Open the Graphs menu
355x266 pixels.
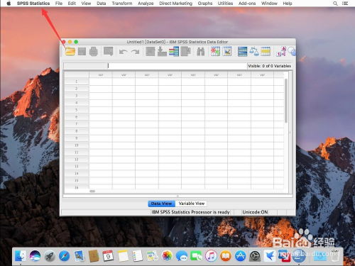[205, 4]
